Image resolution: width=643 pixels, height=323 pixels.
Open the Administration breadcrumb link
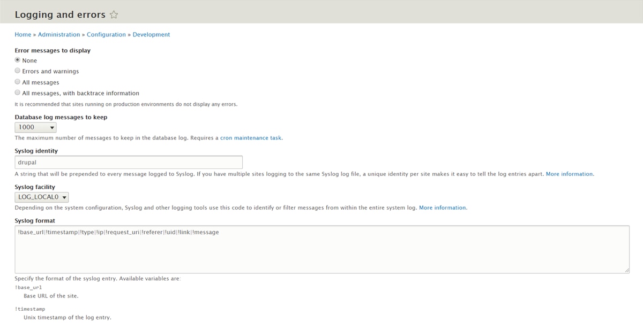[x=59, y=35]
